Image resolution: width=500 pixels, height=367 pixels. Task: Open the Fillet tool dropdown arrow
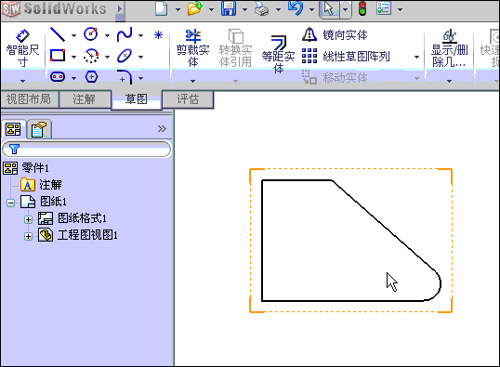[x=140, y=78]
